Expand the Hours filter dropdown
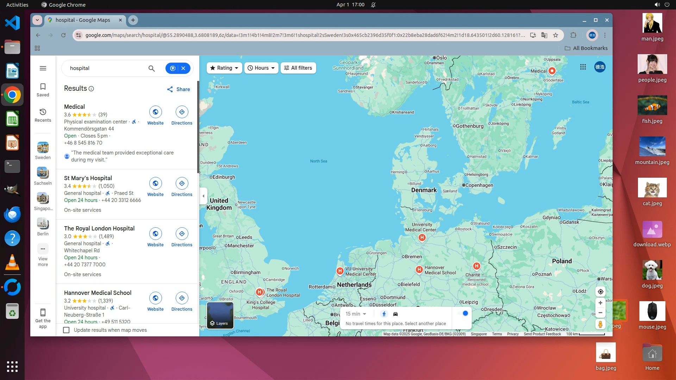Screen dimensions: 676x380 (261, 68)
